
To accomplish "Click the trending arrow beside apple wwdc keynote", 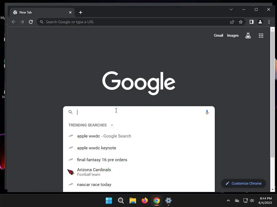I will (71, 148).
